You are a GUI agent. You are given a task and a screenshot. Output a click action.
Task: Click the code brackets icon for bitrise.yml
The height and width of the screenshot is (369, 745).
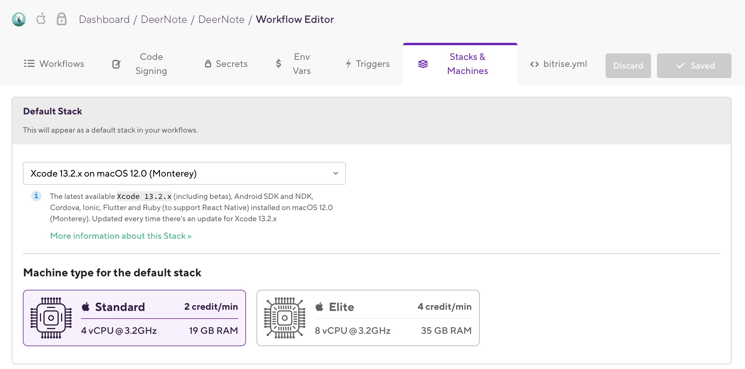(534, 64)
